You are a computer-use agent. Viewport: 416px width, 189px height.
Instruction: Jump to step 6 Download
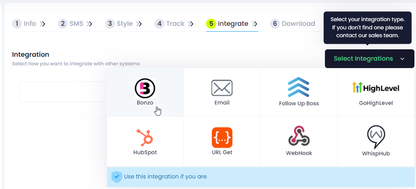point(292,23)
